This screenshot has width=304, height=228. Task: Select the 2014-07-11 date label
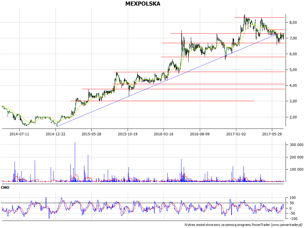pos(19,134)
